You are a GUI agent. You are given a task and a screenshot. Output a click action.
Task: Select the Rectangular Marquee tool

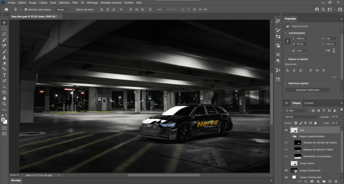pos(4,29)
